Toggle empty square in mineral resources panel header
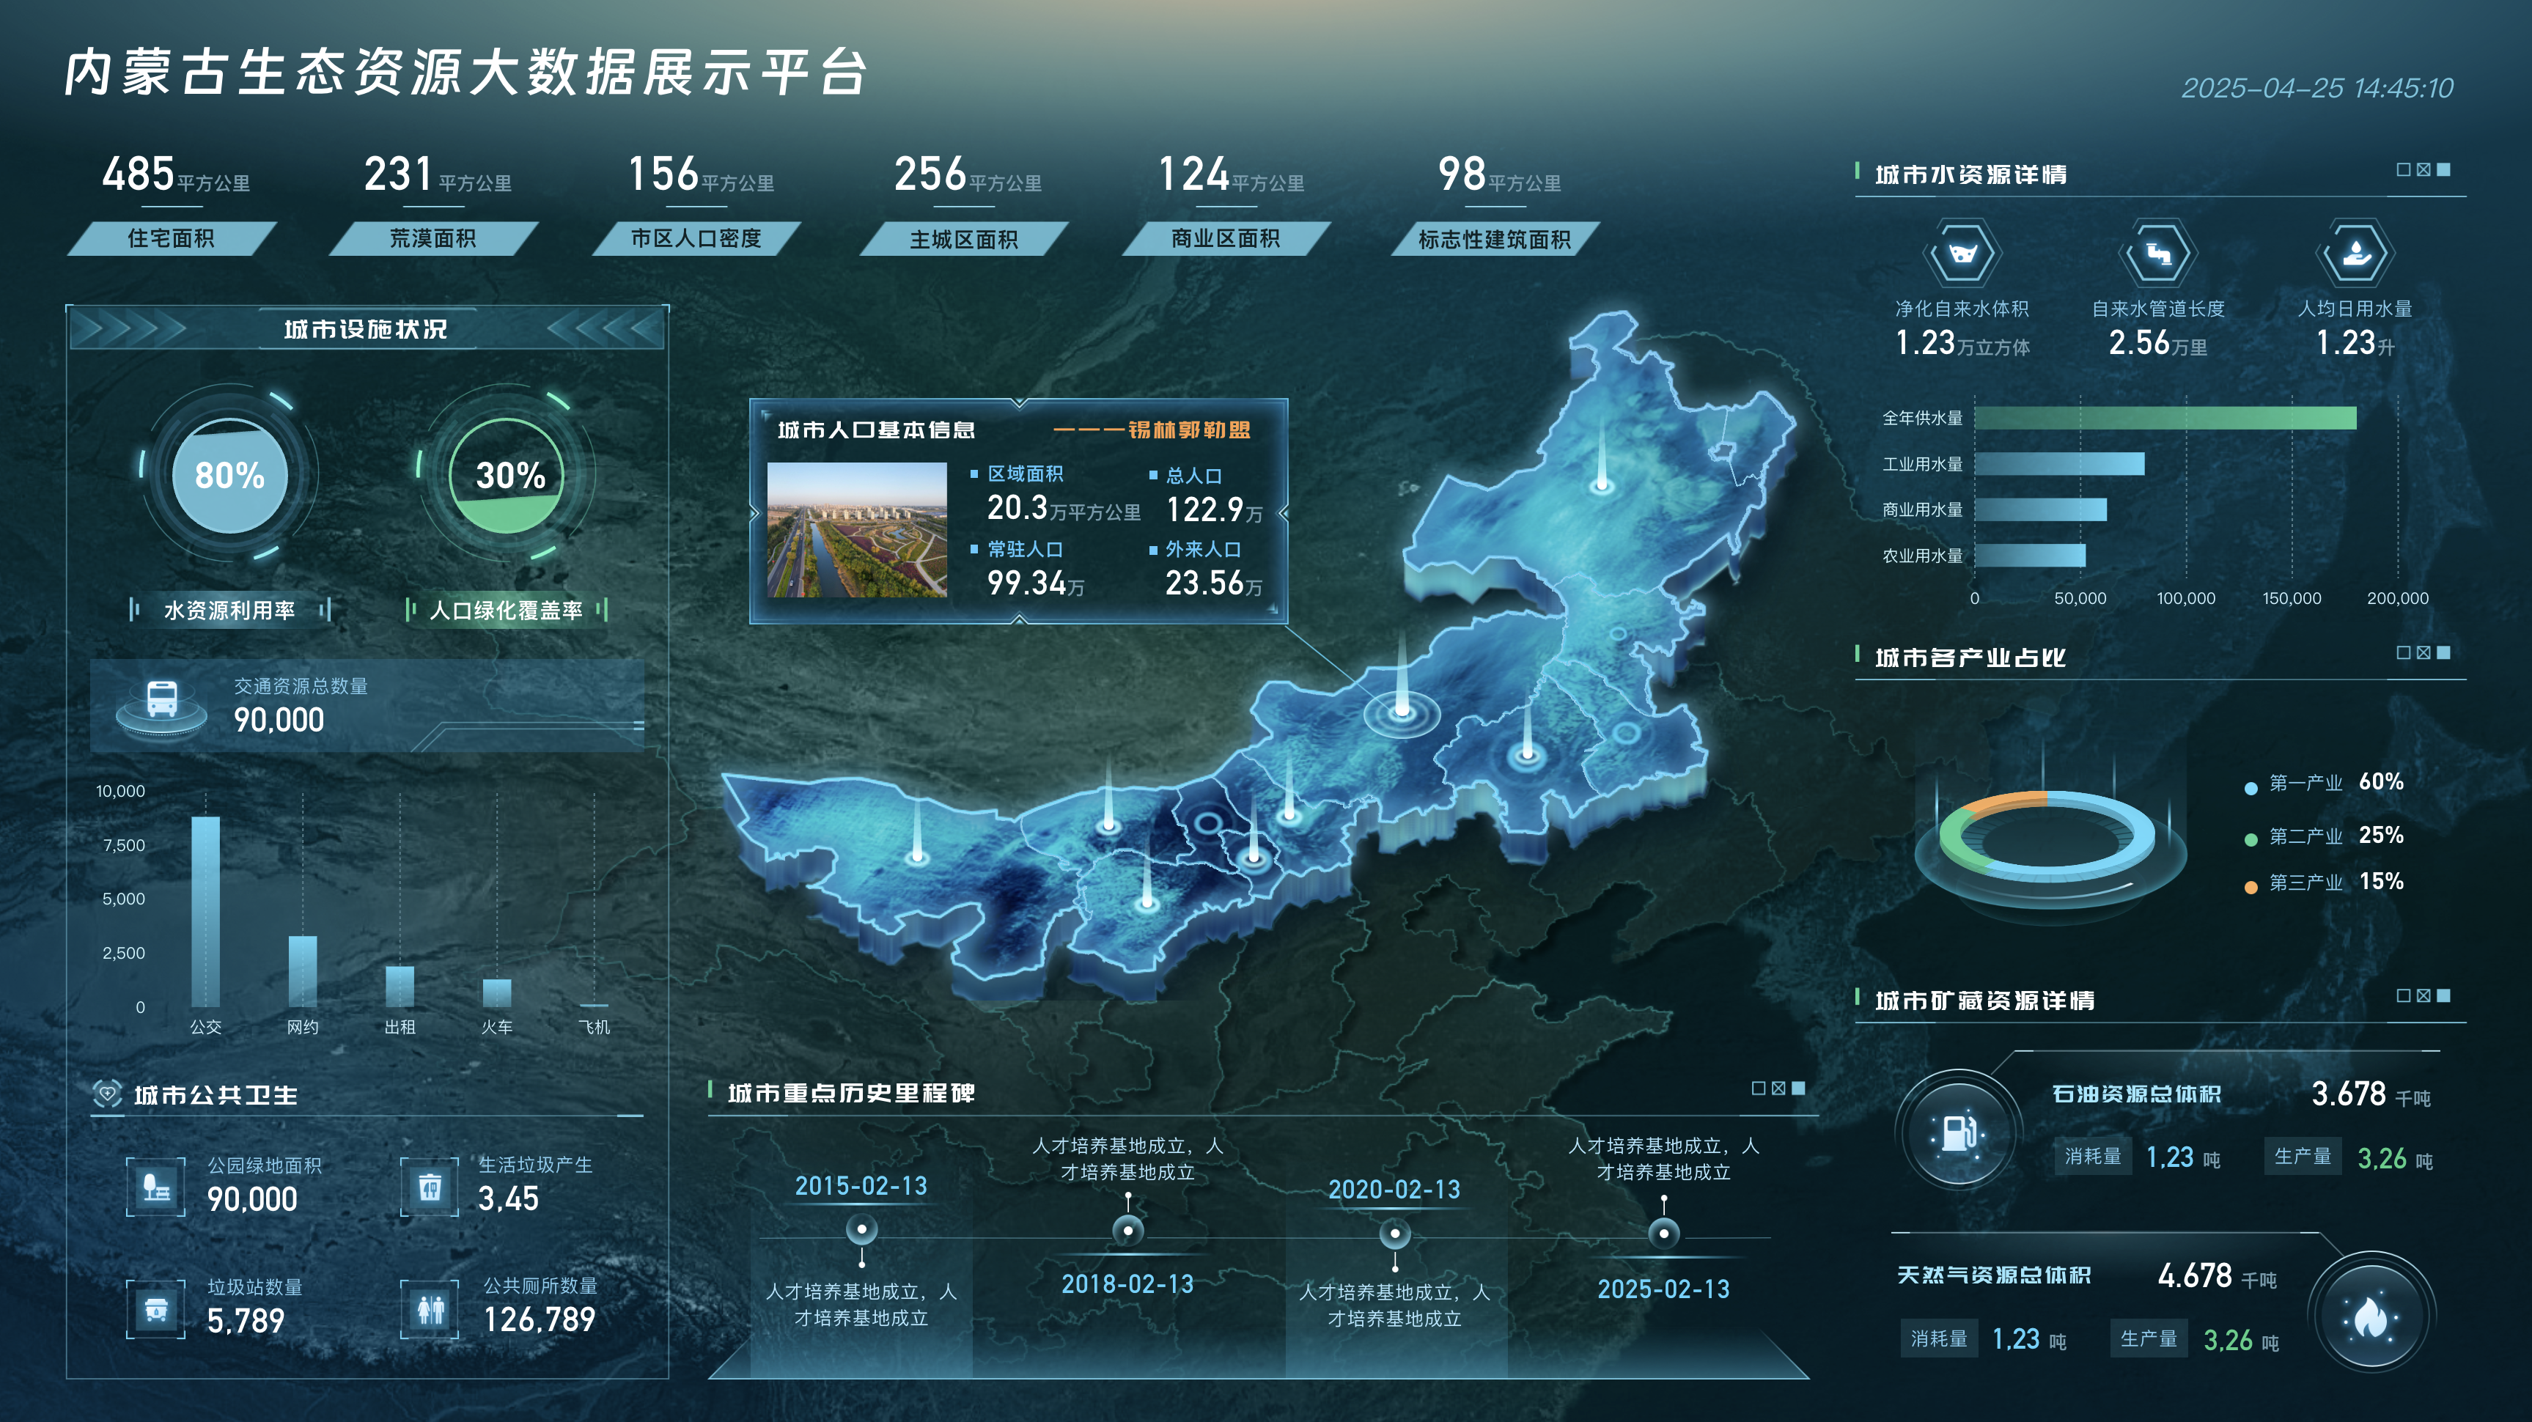 point(2403,995)
